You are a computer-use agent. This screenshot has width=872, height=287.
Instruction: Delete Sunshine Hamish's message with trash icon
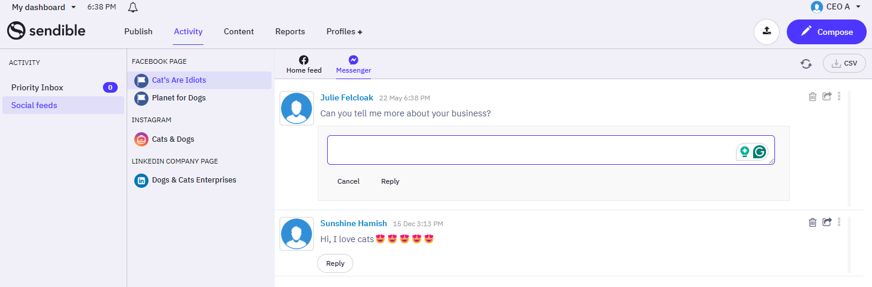click(813, 222)
